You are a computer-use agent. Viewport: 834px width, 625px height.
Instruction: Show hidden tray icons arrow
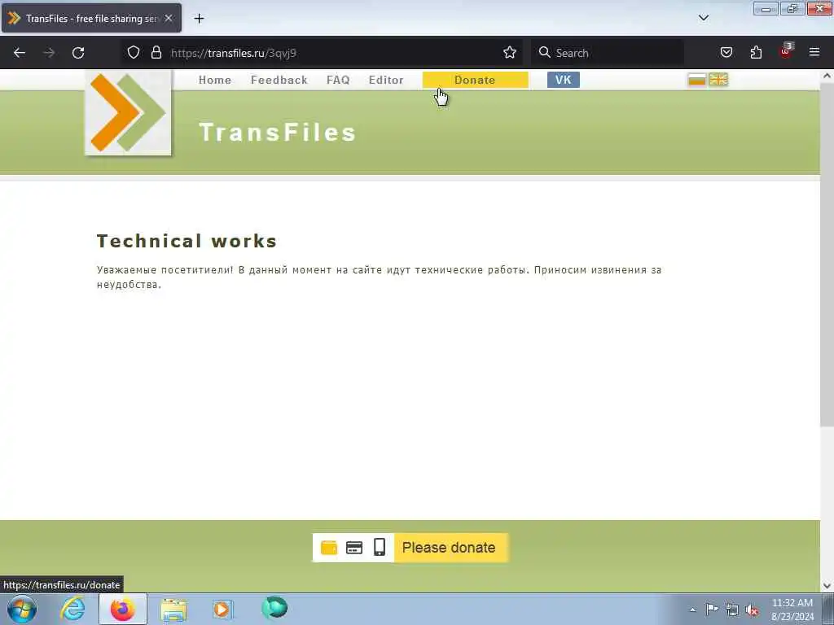pyautogui.click(x=692, y=610)
